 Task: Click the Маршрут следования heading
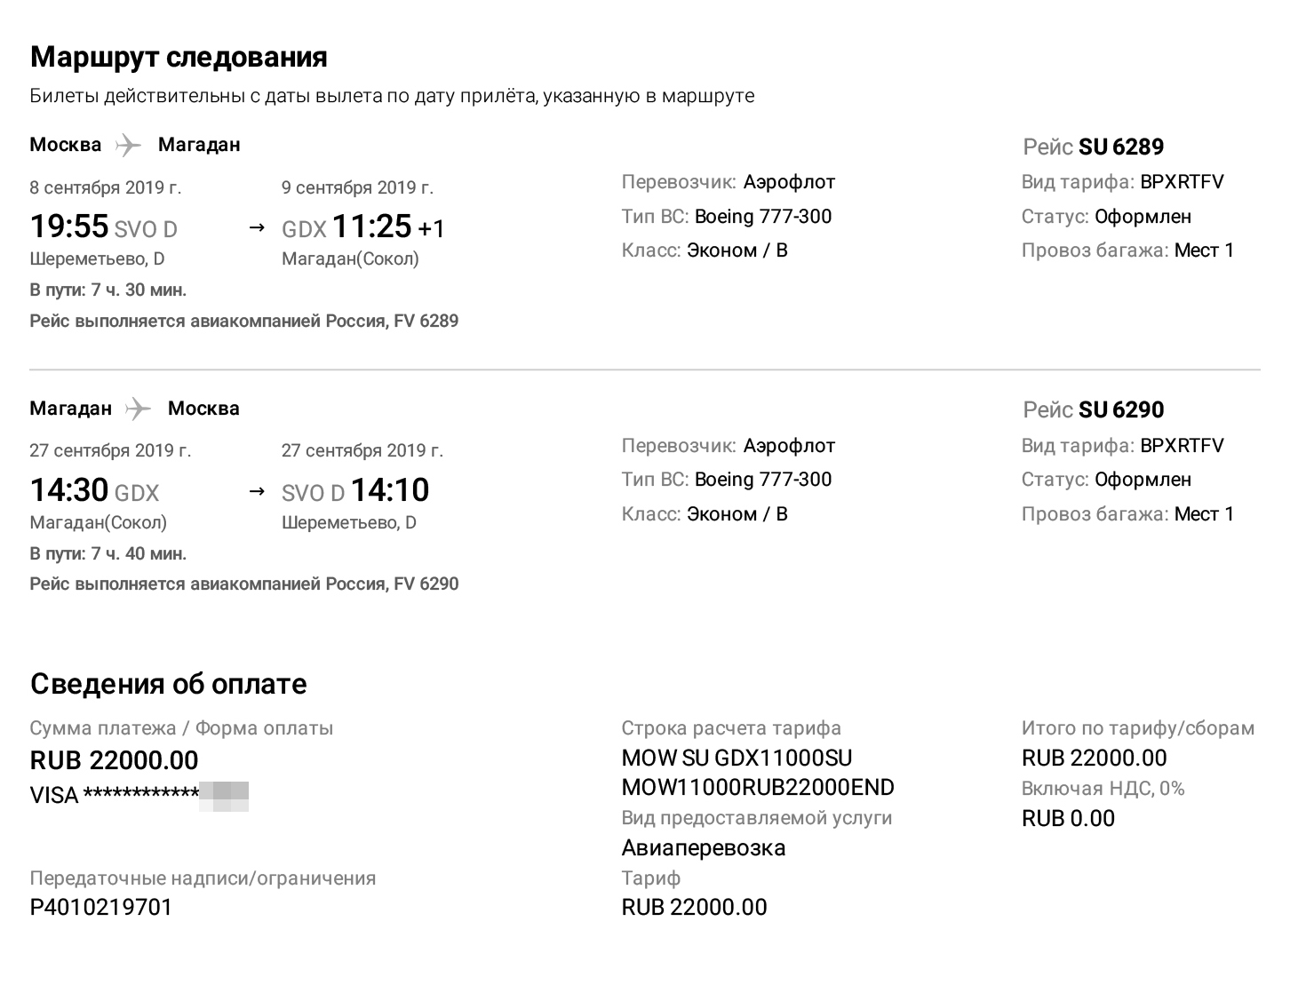(179, 57)
